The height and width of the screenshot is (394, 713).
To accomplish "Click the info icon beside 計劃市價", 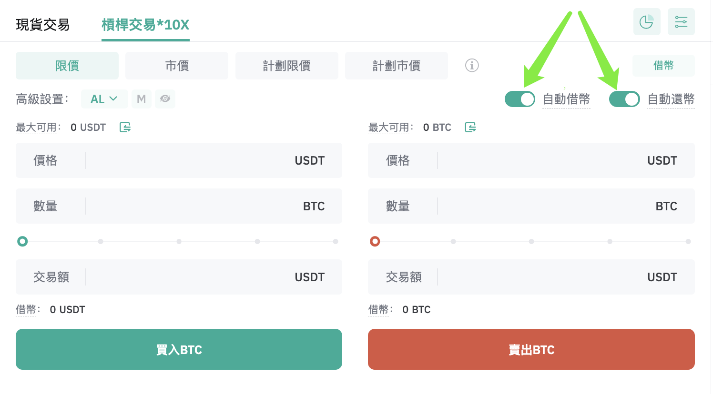I will point(472,65).
